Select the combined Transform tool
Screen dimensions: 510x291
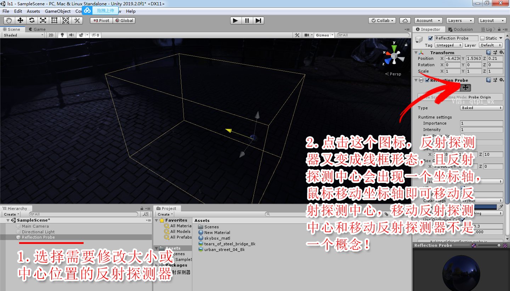(x=66, y=21)
